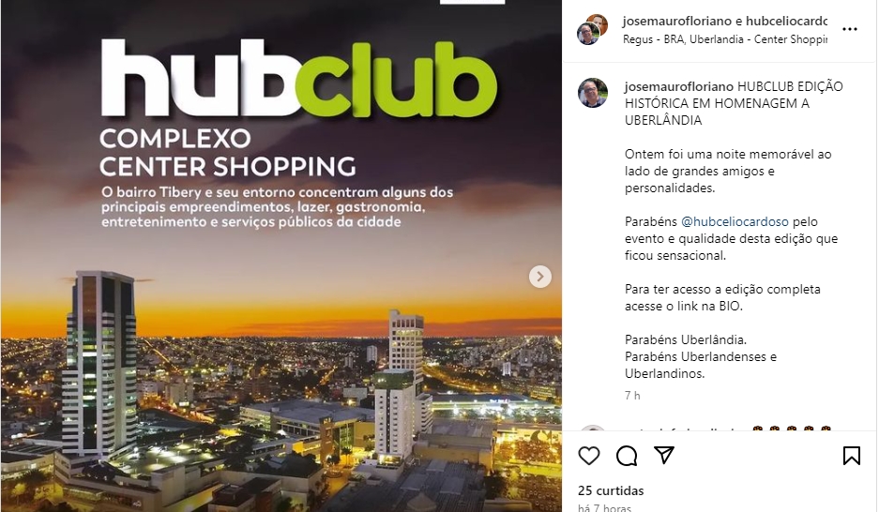Like the post with the heart icon
The height and width of the screenshot is (512, 879).
(588, 456)
